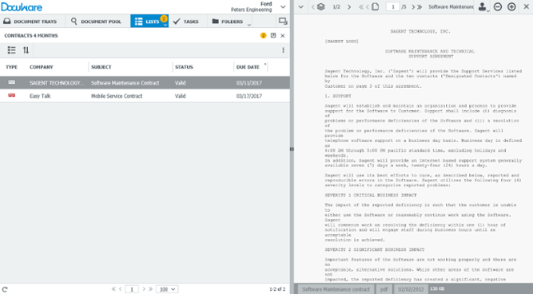Click the pages icon in viewer toolbar

coord(376,7)
